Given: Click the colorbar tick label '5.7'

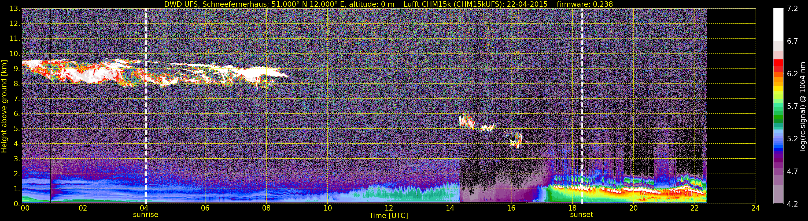Looking at the screenshot, I should click(792, 106).
